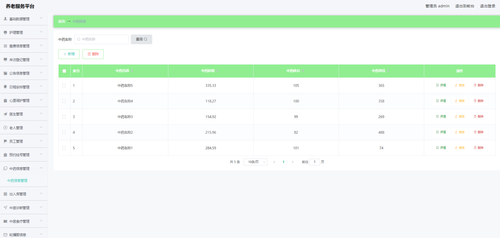Open the 员工管理 menu label

tap(16, 141)
